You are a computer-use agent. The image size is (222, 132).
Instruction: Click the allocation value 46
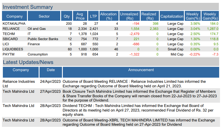pos(116,49)
